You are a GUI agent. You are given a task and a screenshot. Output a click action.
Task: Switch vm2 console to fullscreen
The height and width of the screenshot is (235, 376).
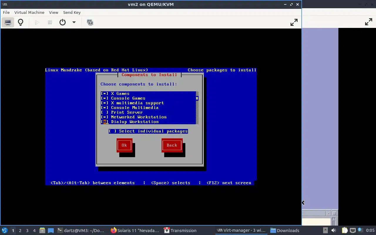(294, 22)
